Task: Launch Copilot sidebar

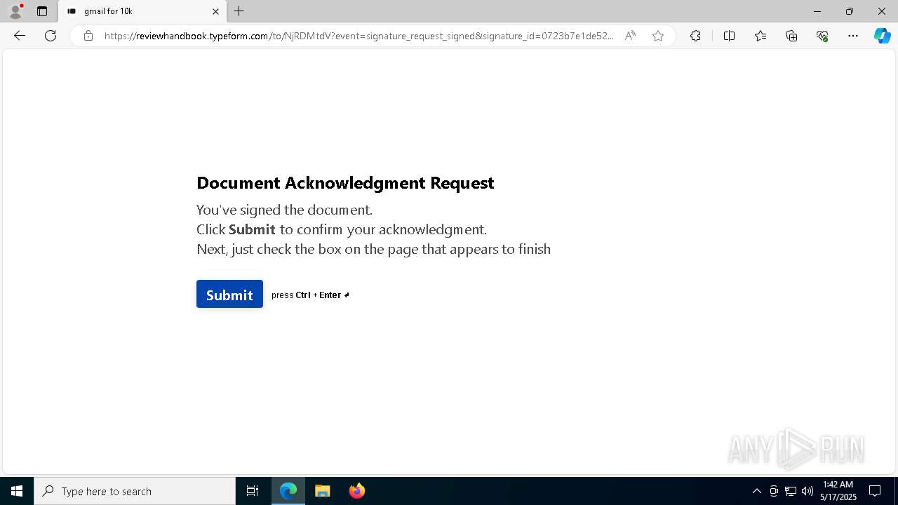Action: pyautogui.click(x=882, y=36)
